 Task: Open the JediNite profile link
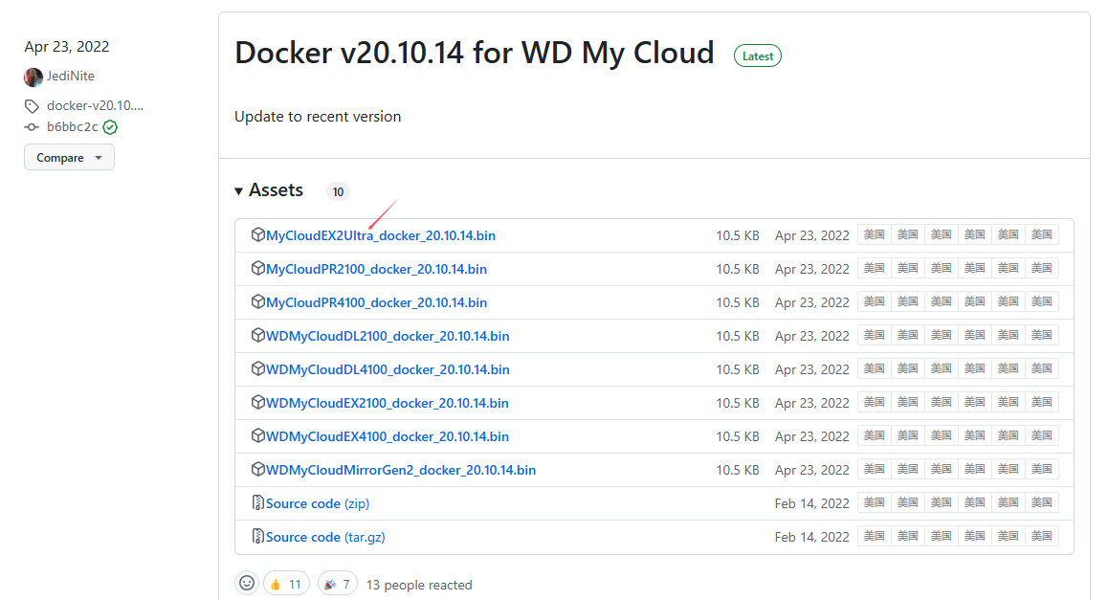(70, 76)
